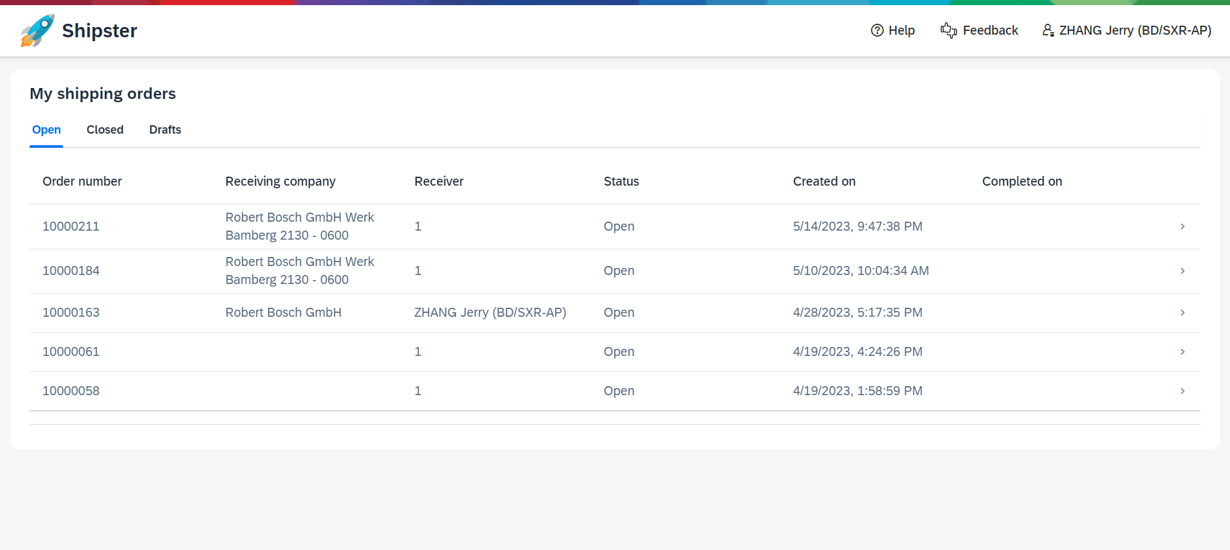Open the Help link text
The width and height of the screenshot is (1230, 550).
tap(901, 30)
